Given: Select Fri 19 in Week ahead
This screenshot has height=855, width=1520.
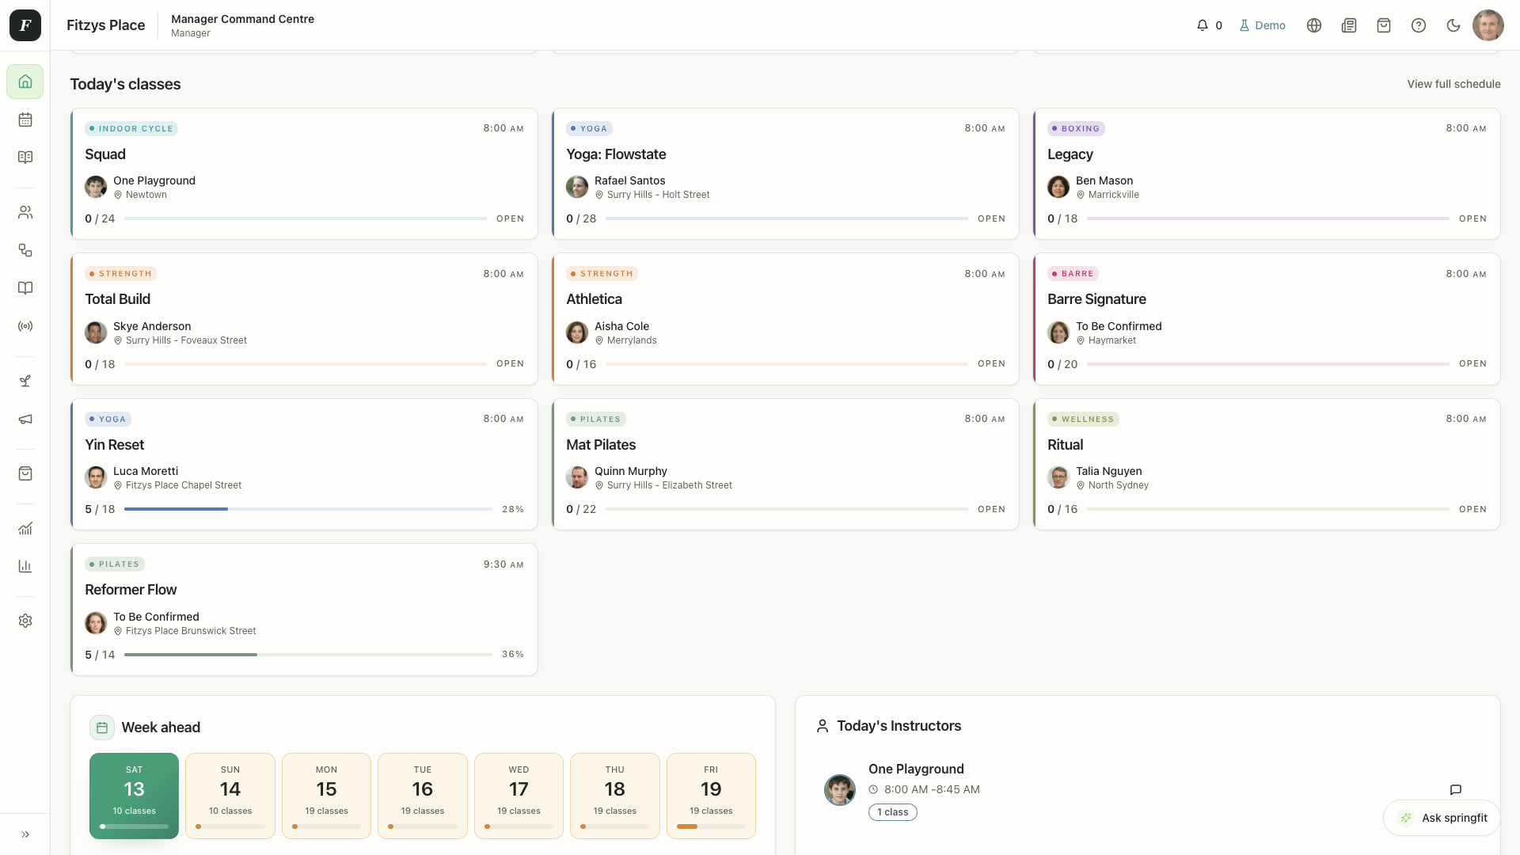Looking at the screenshot, I should click(711, 796).
